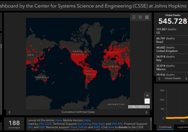
Task: Open the map bookmarks icon
Action: [134, 17]
